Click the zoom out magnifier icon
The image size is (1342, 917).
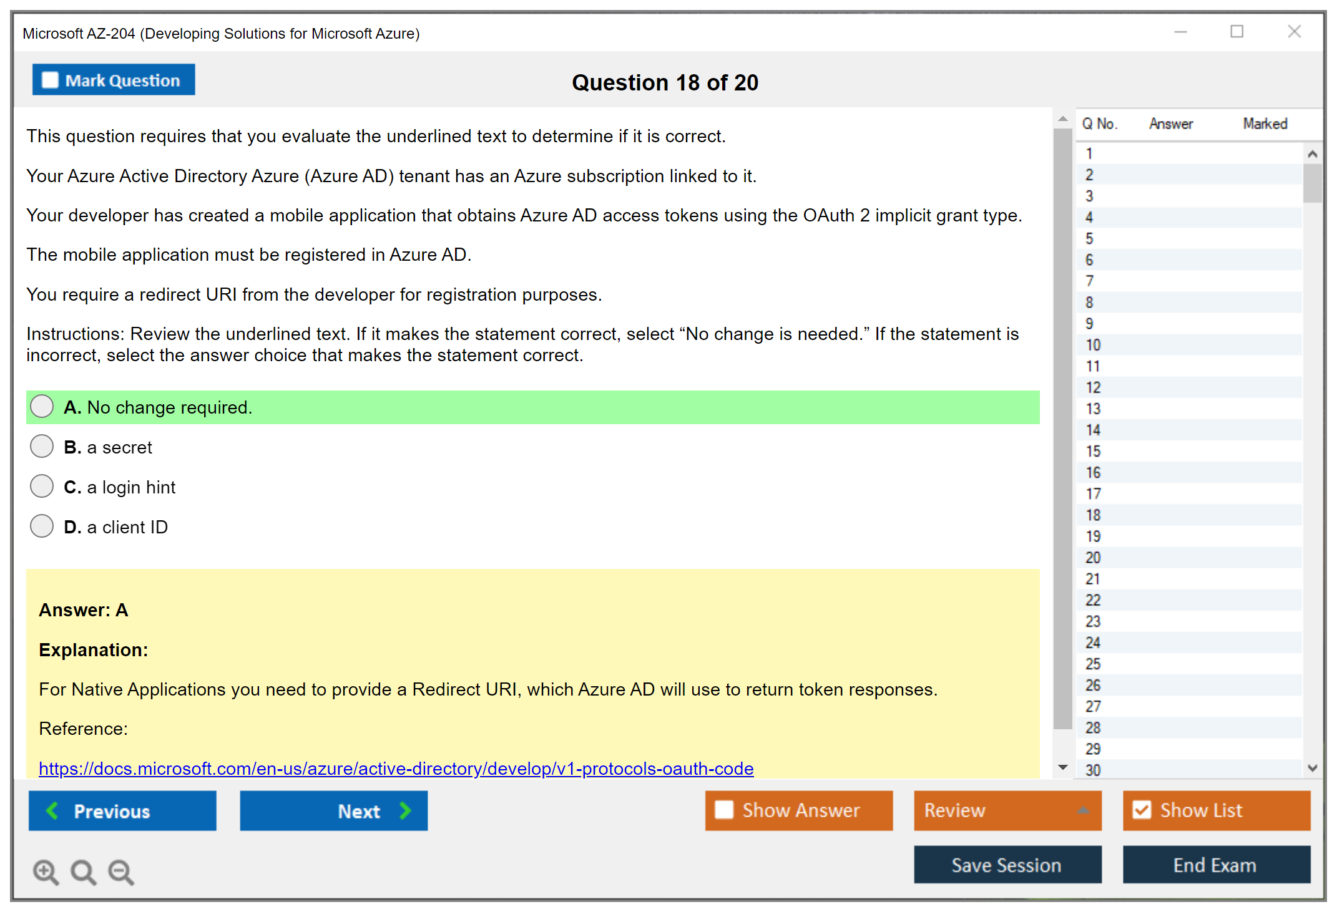[121, 871]
